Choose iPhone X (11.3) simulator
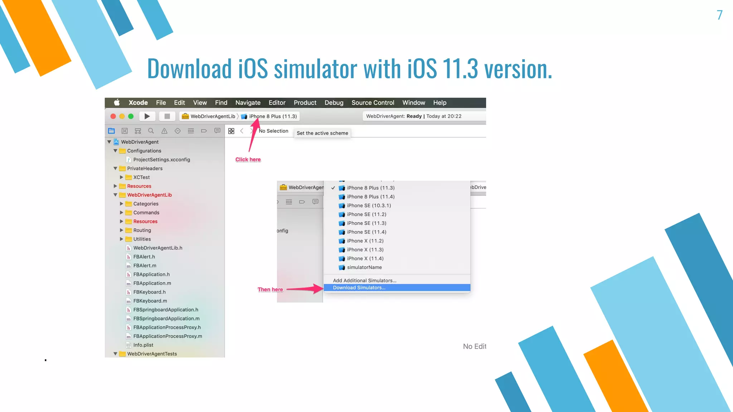 (x=397, y=250)
